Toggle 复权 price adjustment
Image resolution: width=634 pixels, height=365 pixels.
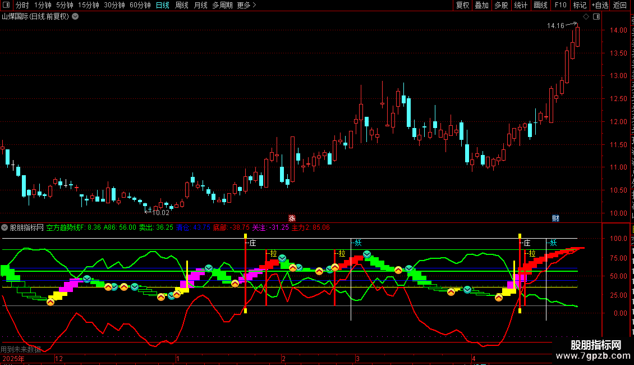[462, 5]
